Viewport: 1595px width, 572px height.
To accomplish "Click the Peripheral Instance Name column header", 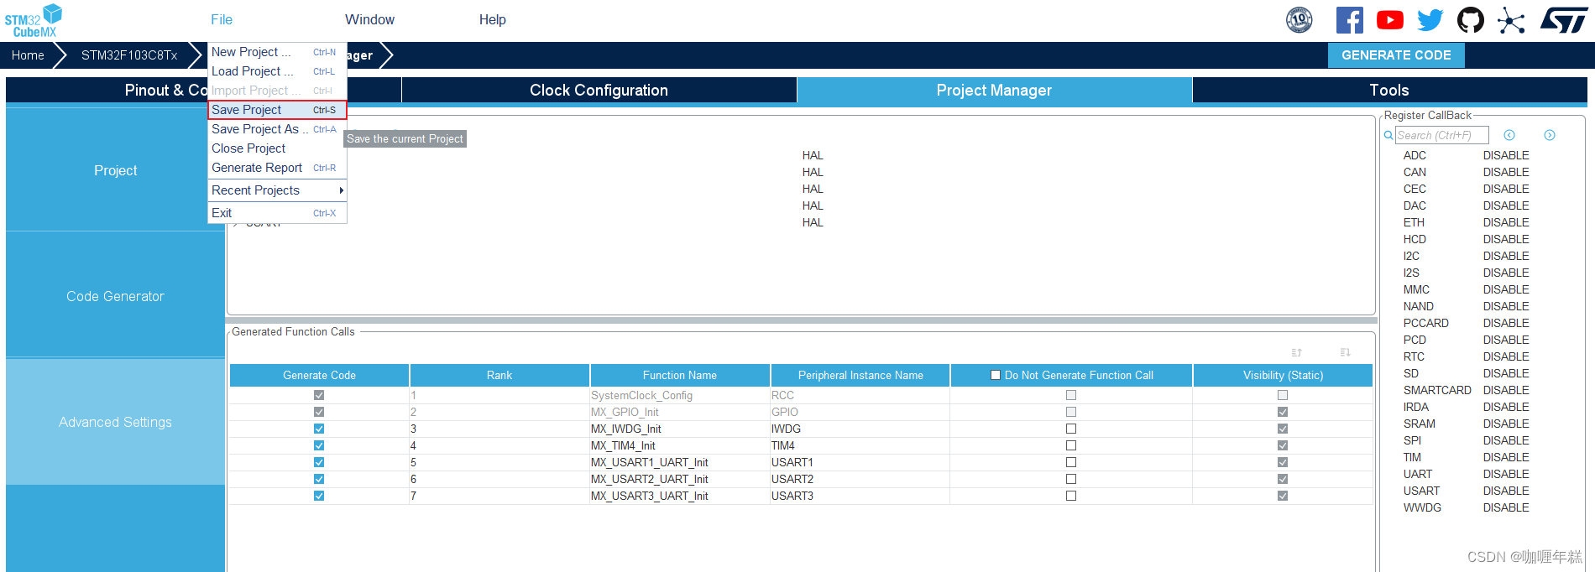I will tap(860, 375).
